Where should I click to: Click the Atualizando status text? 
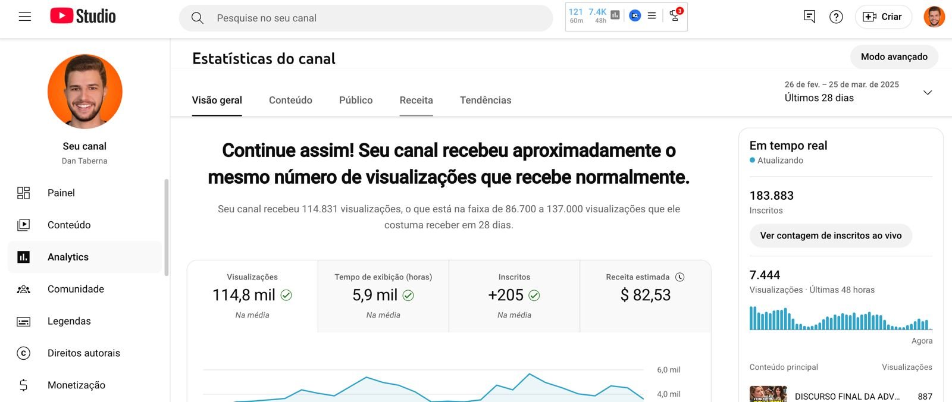coord(780,161)
